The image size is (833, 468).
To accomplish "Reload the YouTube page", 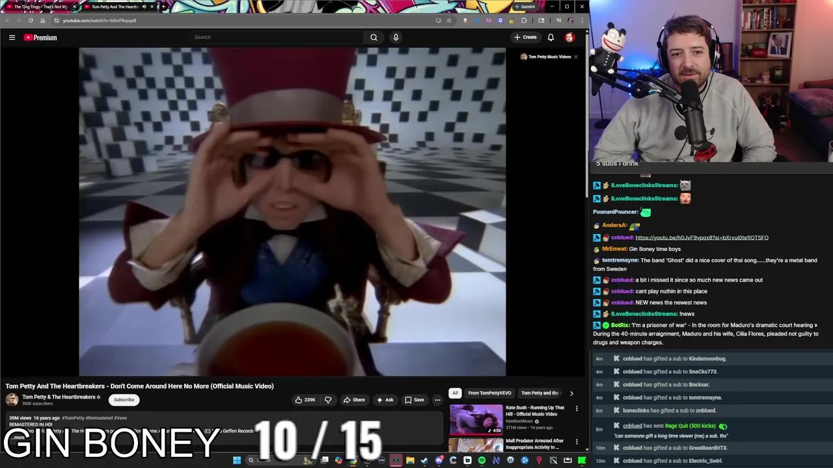I will [x=31, y=20].
